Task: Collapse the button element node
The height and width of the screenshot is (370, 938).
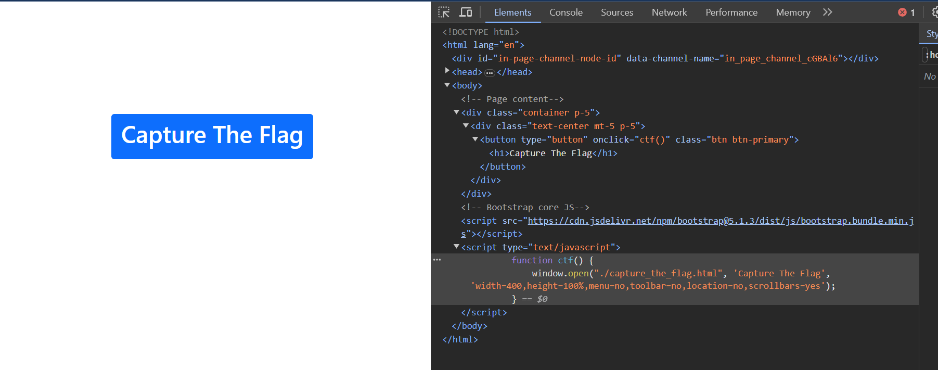Action: tap(475, 139)
